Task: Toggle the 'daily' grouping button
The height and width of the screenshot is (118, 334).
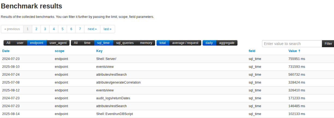Action: point(209,43)
